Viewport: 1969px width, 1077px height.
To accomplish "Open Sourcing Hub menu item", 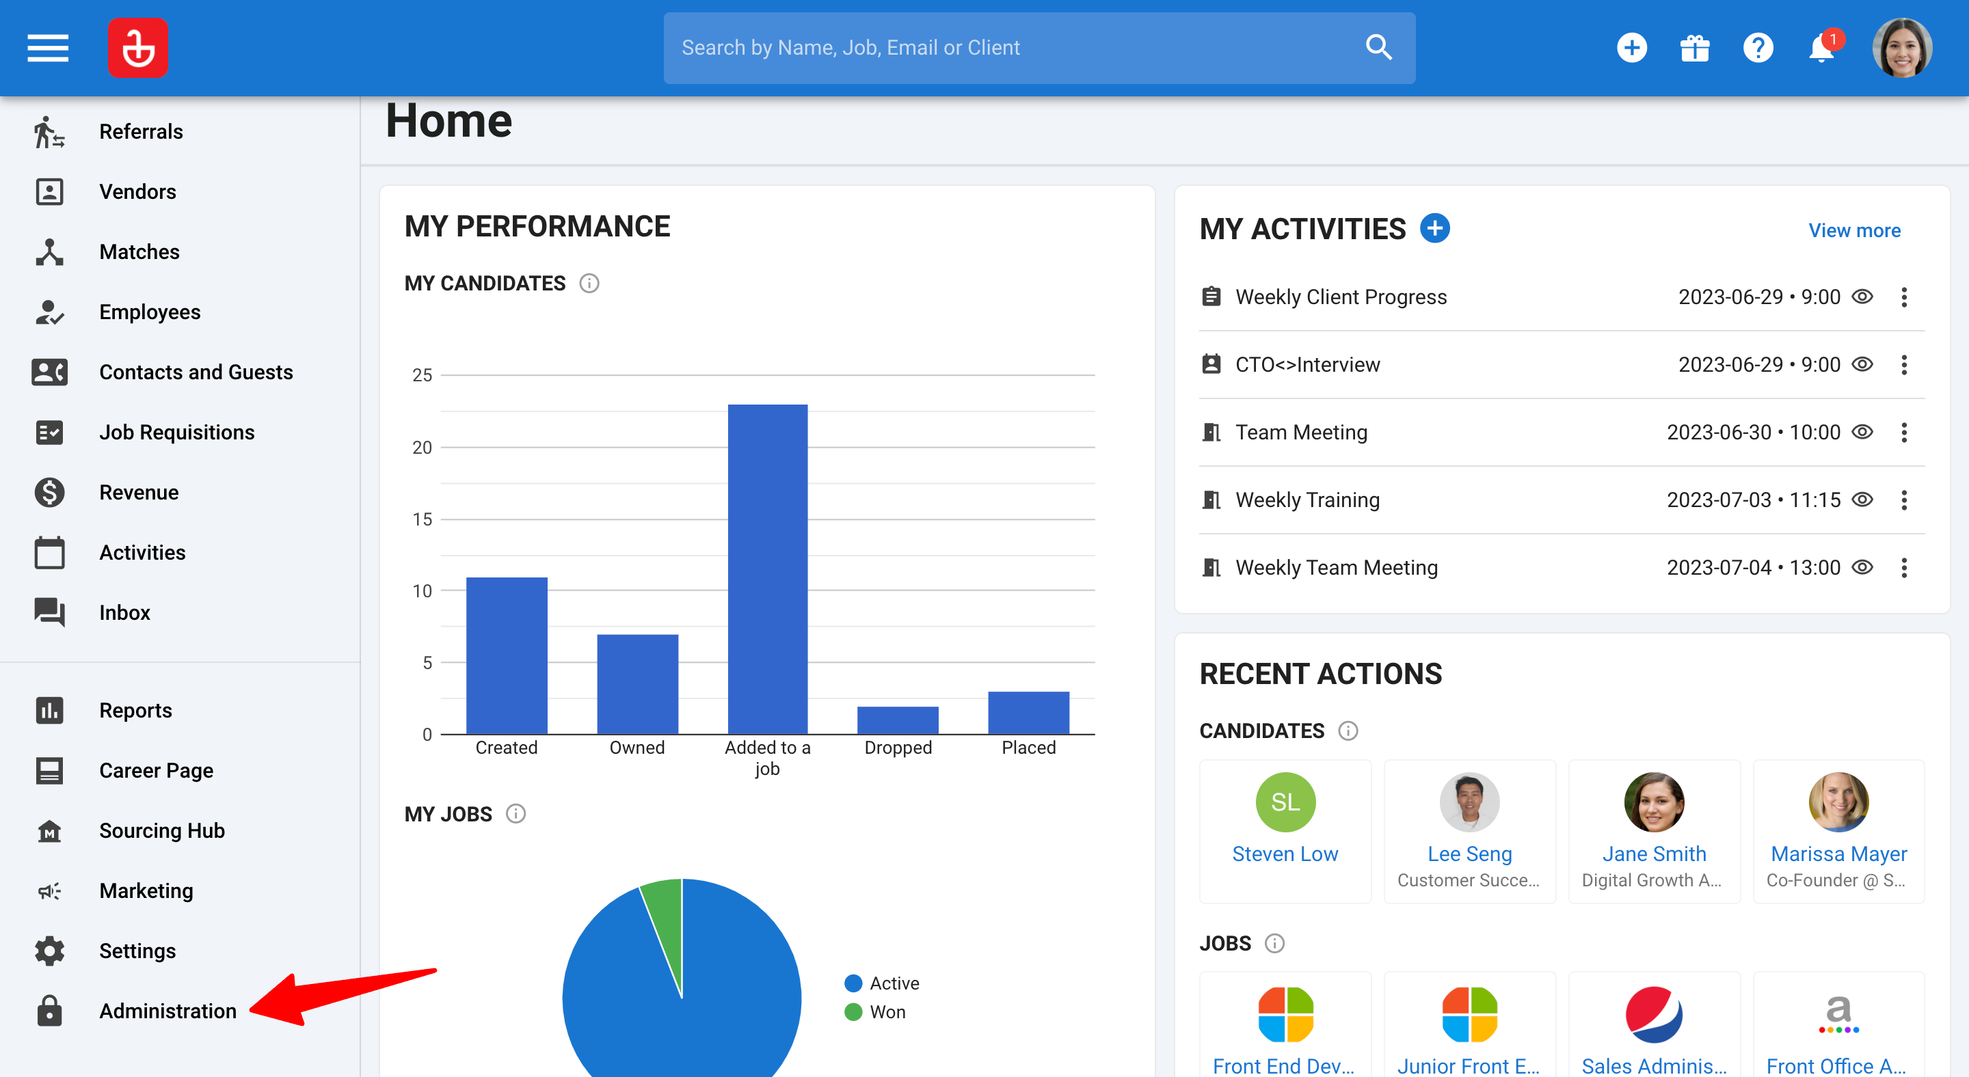I will (162, 831).
